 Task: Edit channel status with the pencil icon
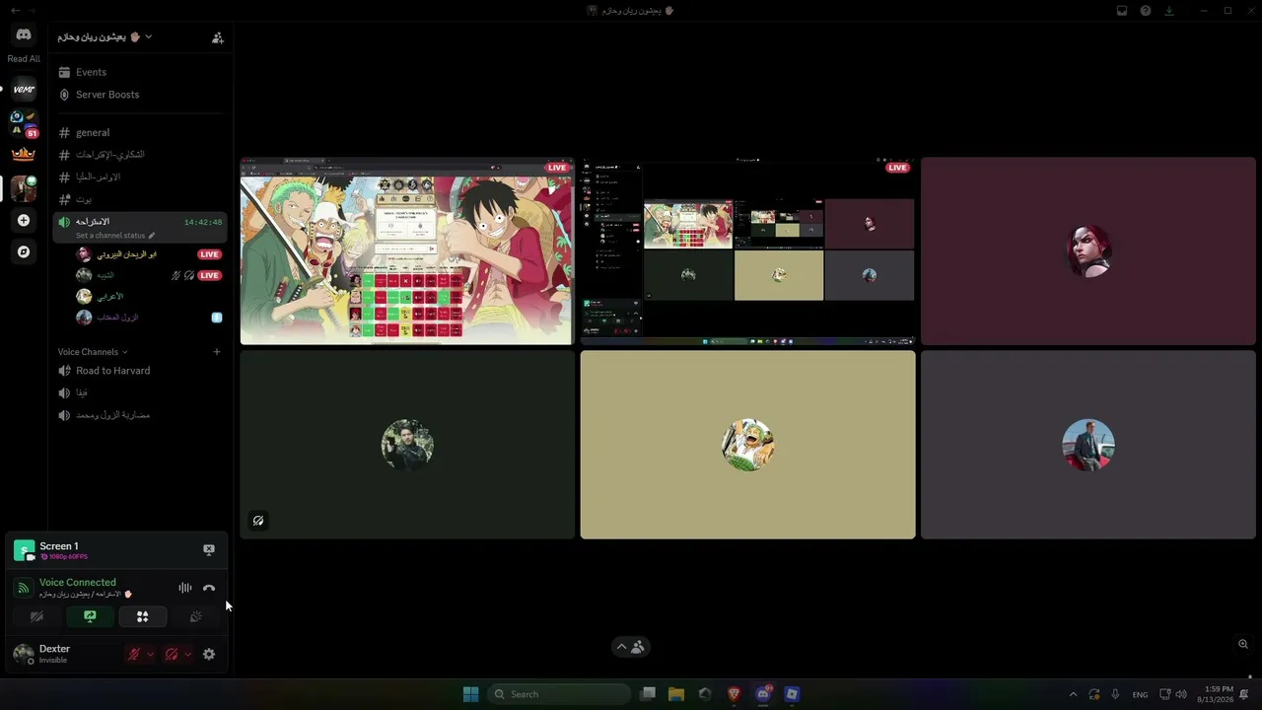point(152,236)
